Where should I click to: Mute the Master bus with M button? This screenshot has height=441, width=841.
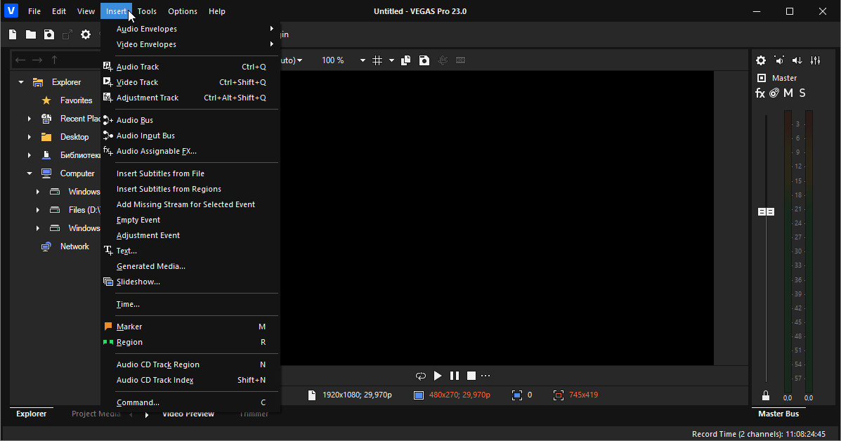[x=788, y=93]
